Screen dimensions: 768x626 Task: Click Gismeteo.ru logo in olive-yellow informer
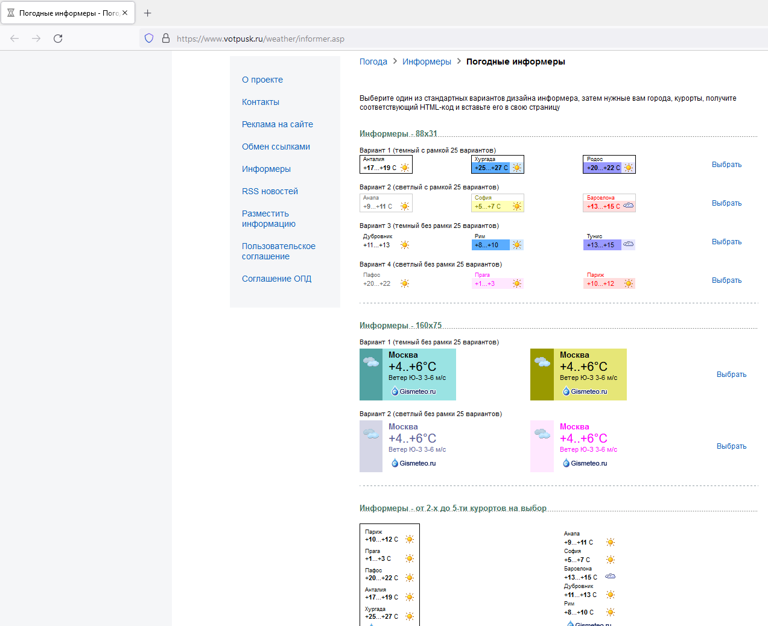[585, 391]
